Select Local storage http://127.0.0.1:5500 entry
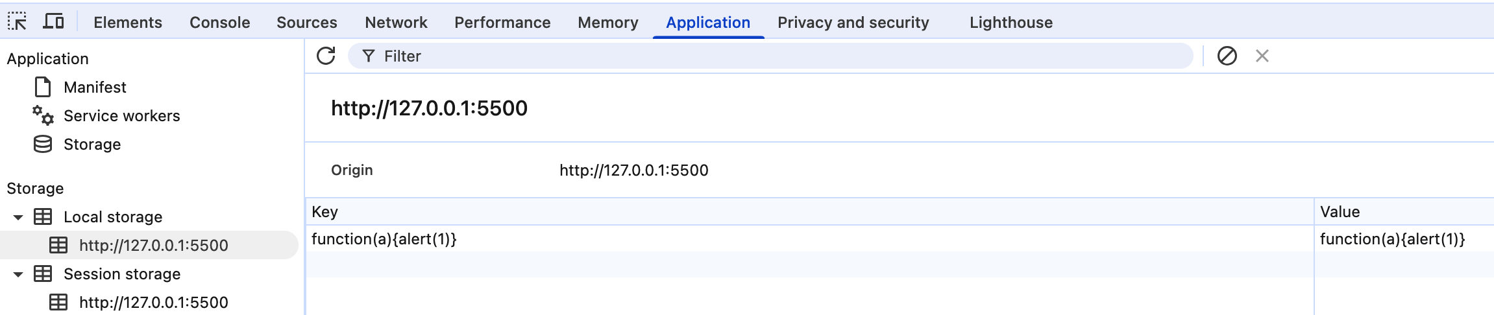The width and height of the screenshot is (1494, 315). pos(153,246)
